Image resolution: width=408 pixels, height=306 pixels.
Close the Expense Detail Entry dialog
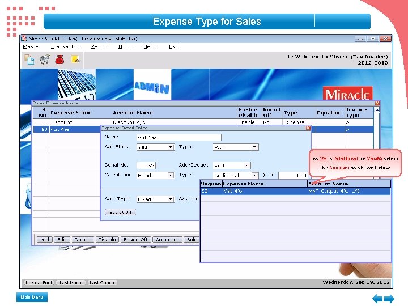coord(308,127)
